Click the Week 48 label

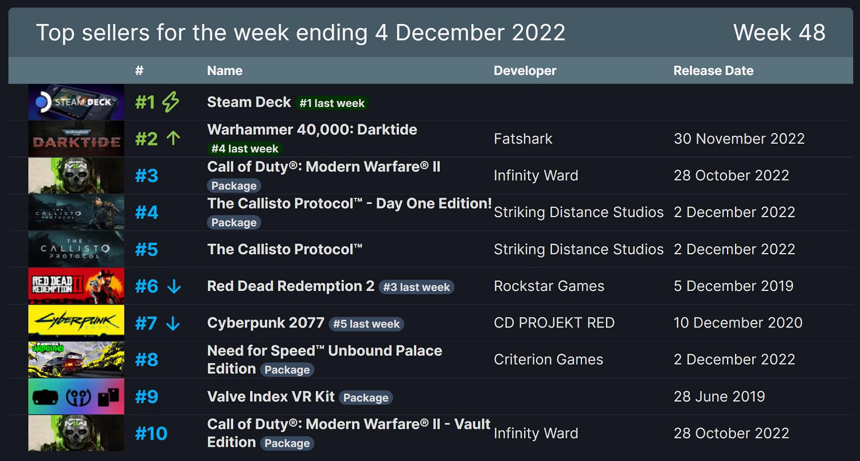(779, 33)
